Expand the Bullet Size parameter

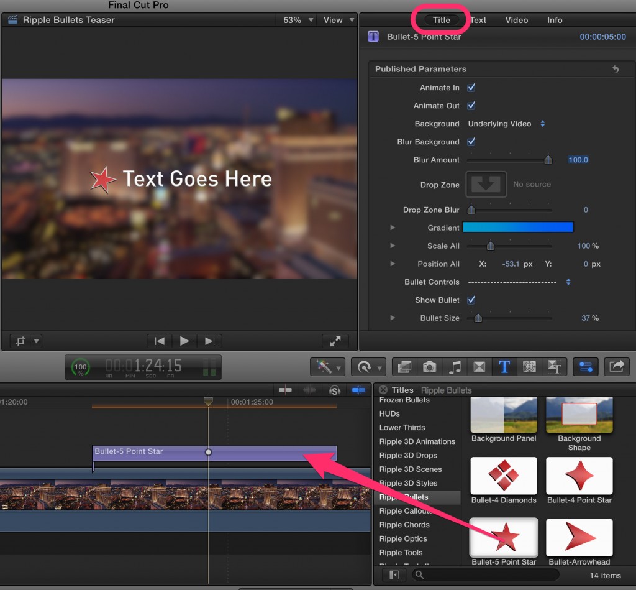click(393, 318)
